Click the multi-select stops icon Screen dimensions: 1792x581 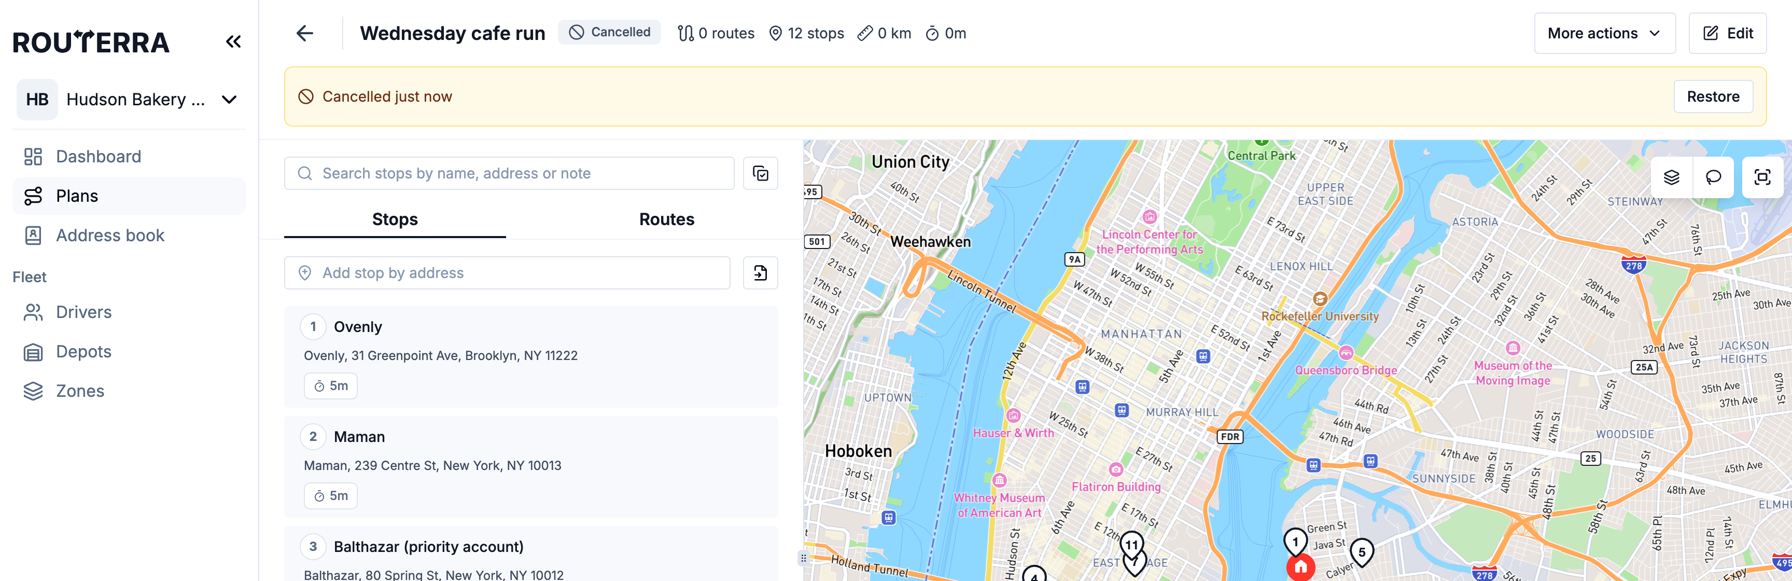(x=760, y=173)
